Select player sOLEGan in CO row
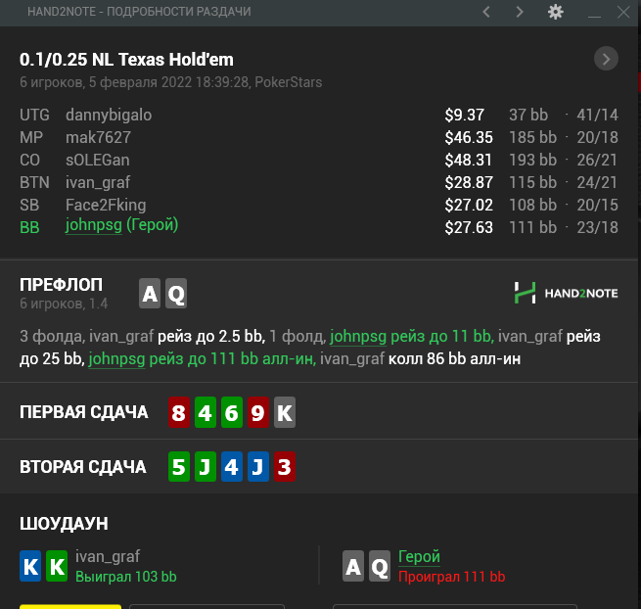The image size is (641, 609). (x=97, y=160)
